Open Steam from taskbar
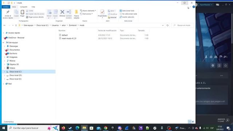Screen dimensions: 233x131 (x=70, y=128)
